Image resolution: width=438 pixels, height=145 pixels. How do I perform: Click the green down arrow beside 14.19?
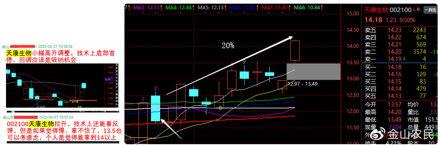404,59
